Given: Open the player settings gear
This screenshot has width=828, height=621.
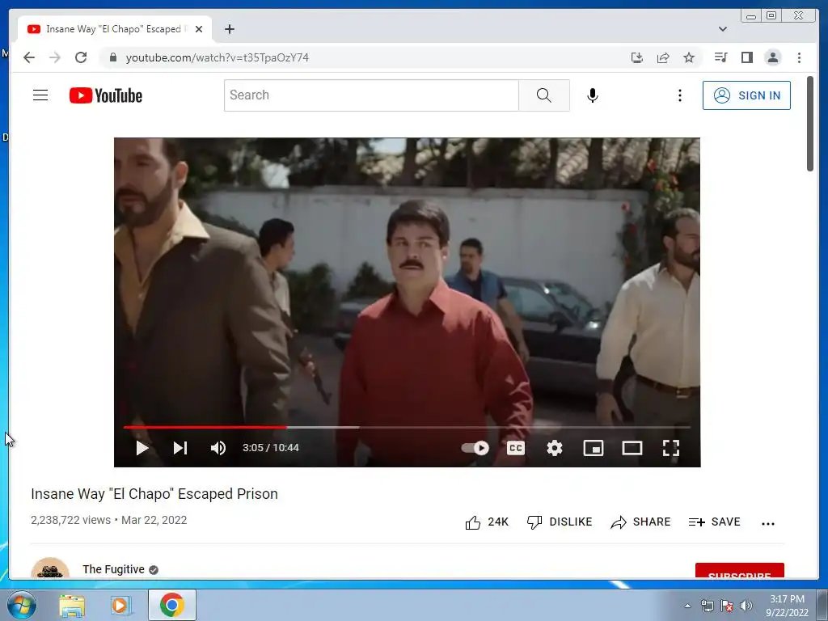Looking at the screenshot, I should click(555, 448).
